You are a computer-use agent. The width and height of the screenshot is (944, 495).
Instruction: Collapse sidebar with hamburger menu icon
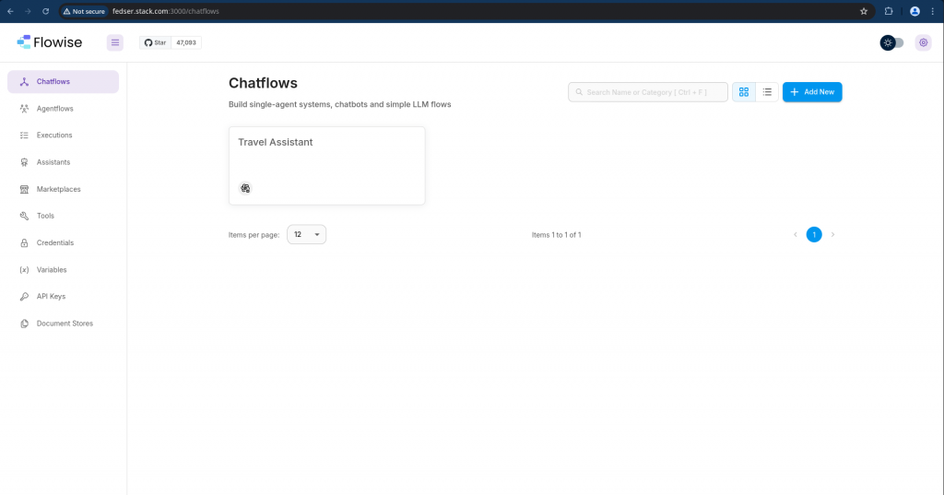pos(115,42)
